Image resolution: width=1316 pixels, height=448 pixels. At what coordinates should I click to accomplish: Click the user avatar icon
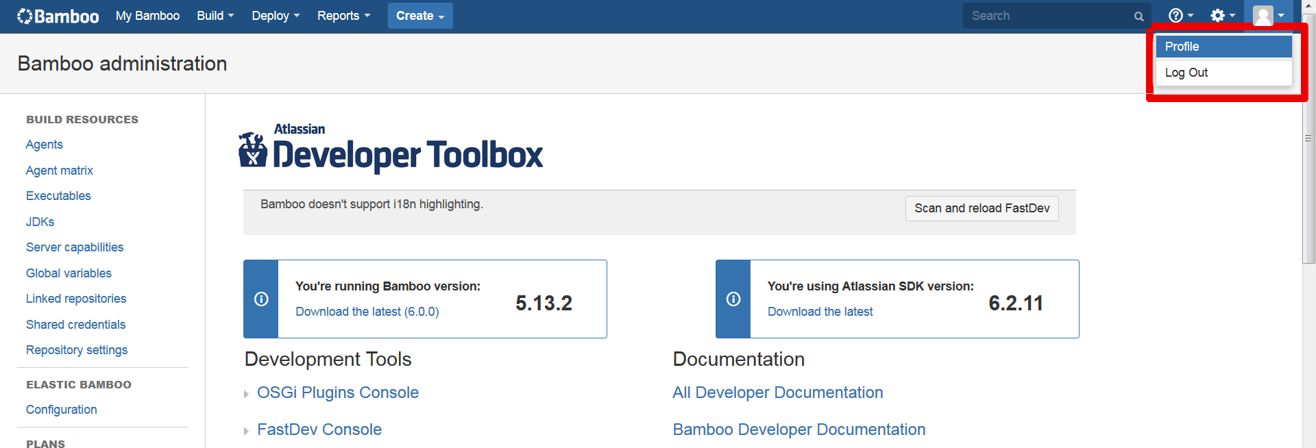(1263, 16)
